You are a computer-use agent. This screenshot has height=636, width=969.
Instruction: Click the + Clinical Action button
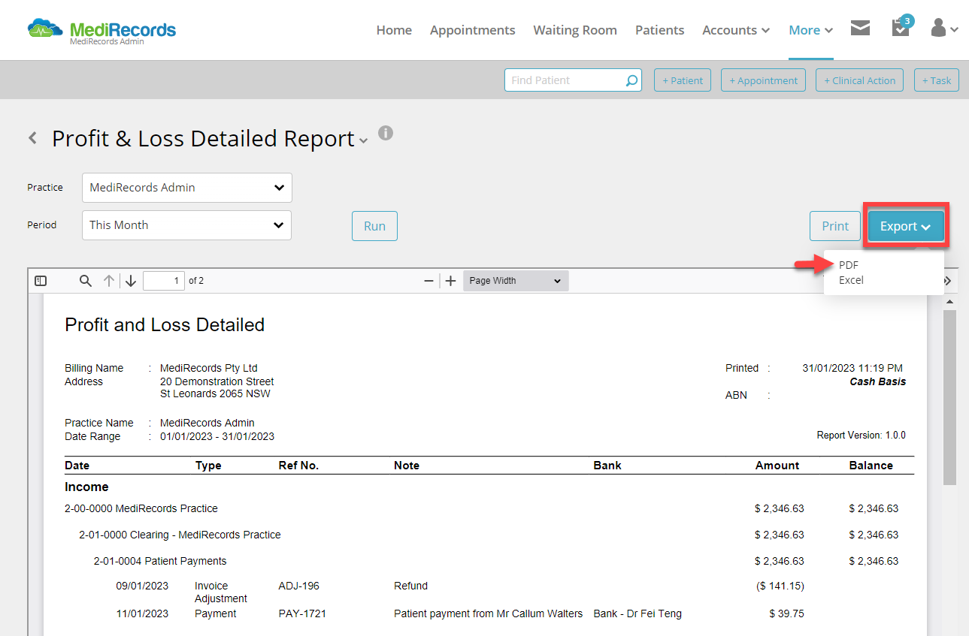coord(859,80)
